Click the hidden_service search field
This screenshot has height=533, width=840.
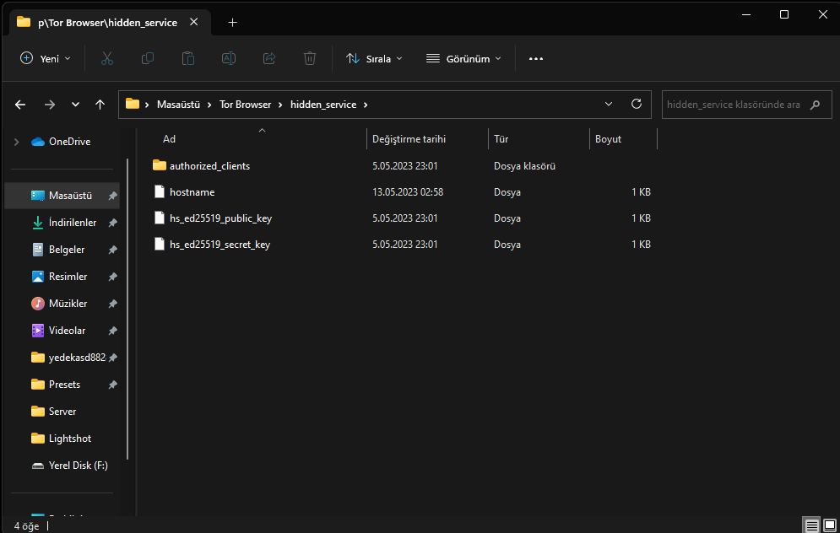pyautogui.click(x=747, y=105)
